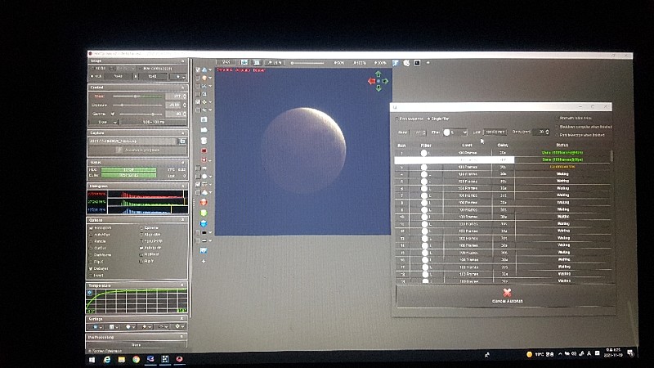
Task: Click the None button under Preprocessing
Action: pos(137,345)
